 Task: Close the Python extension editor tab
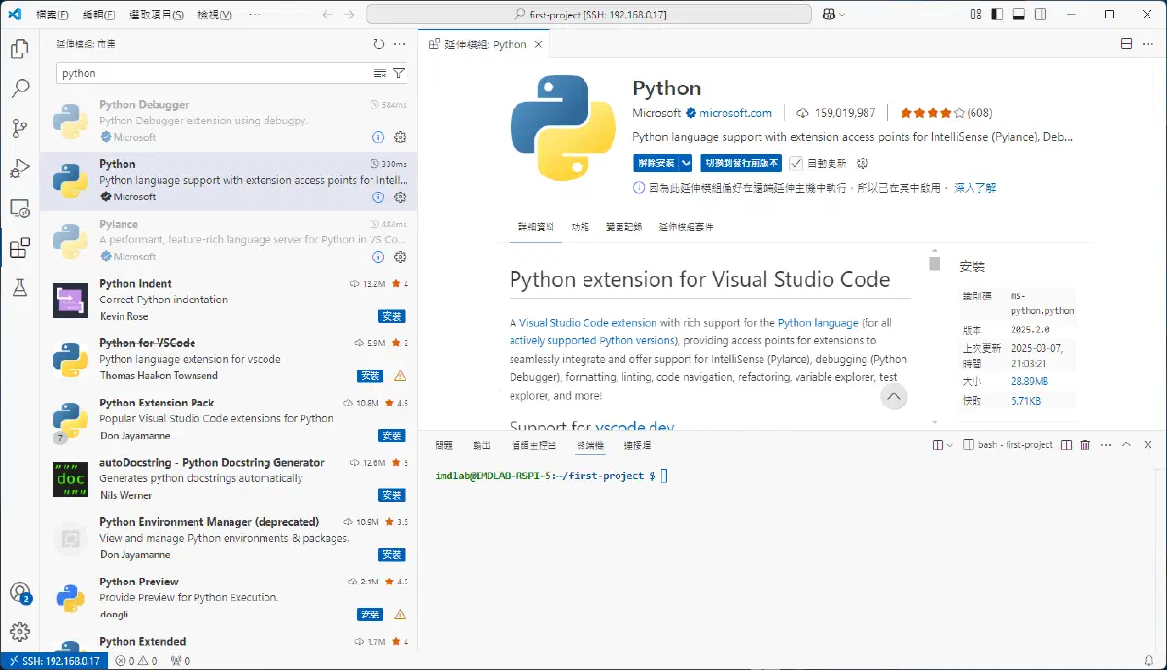(x=538, y=44)
